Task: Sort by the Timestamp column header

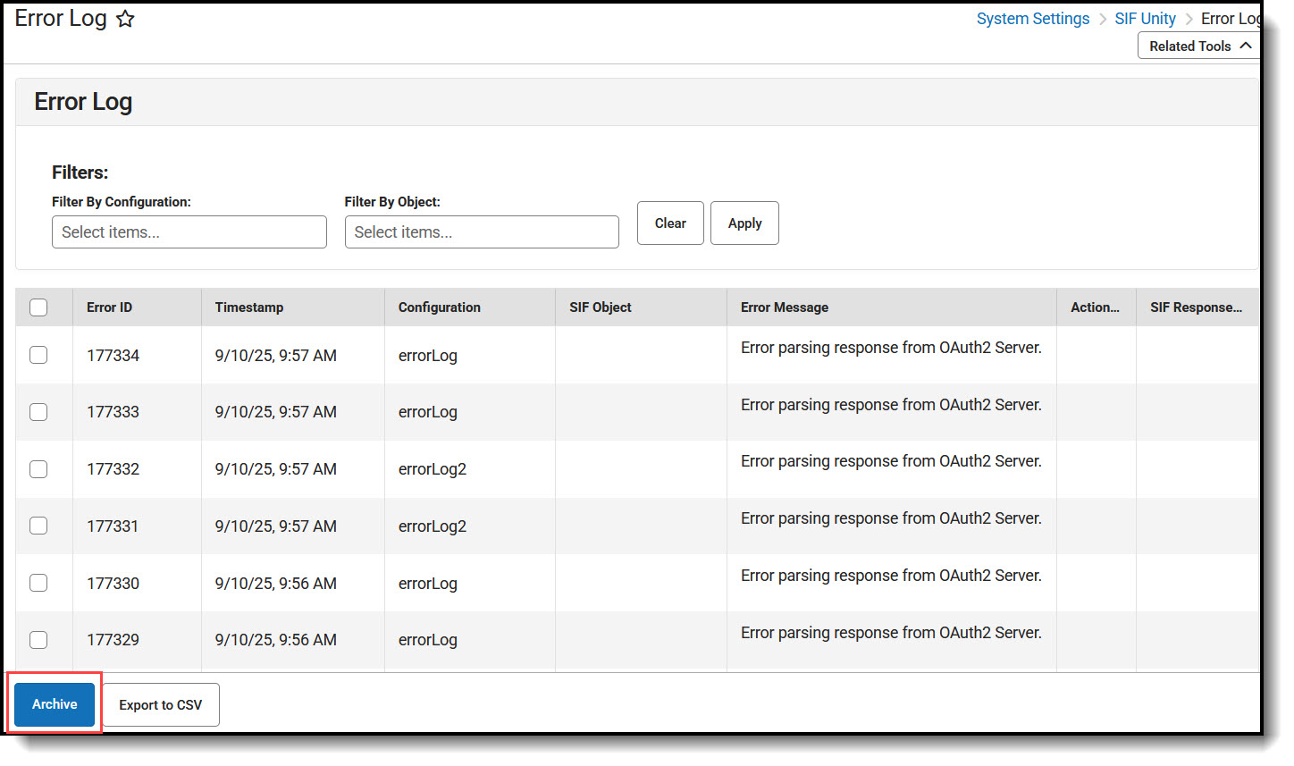Action: pyautogui.click(x=249, y=307)
